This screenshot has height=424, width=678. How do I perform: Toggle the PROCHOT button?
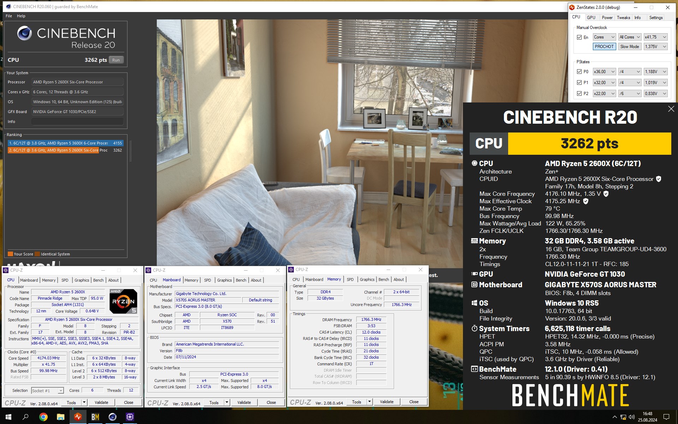pos(604,46)
